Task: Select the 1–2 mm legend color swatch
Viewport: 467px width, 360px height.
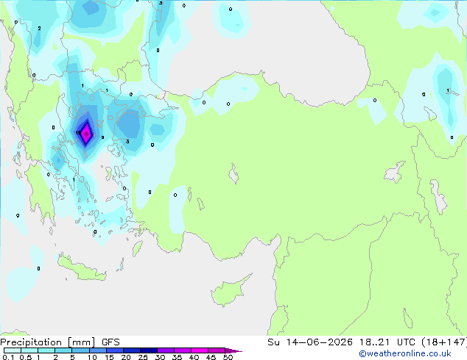Action: point(46,350)
